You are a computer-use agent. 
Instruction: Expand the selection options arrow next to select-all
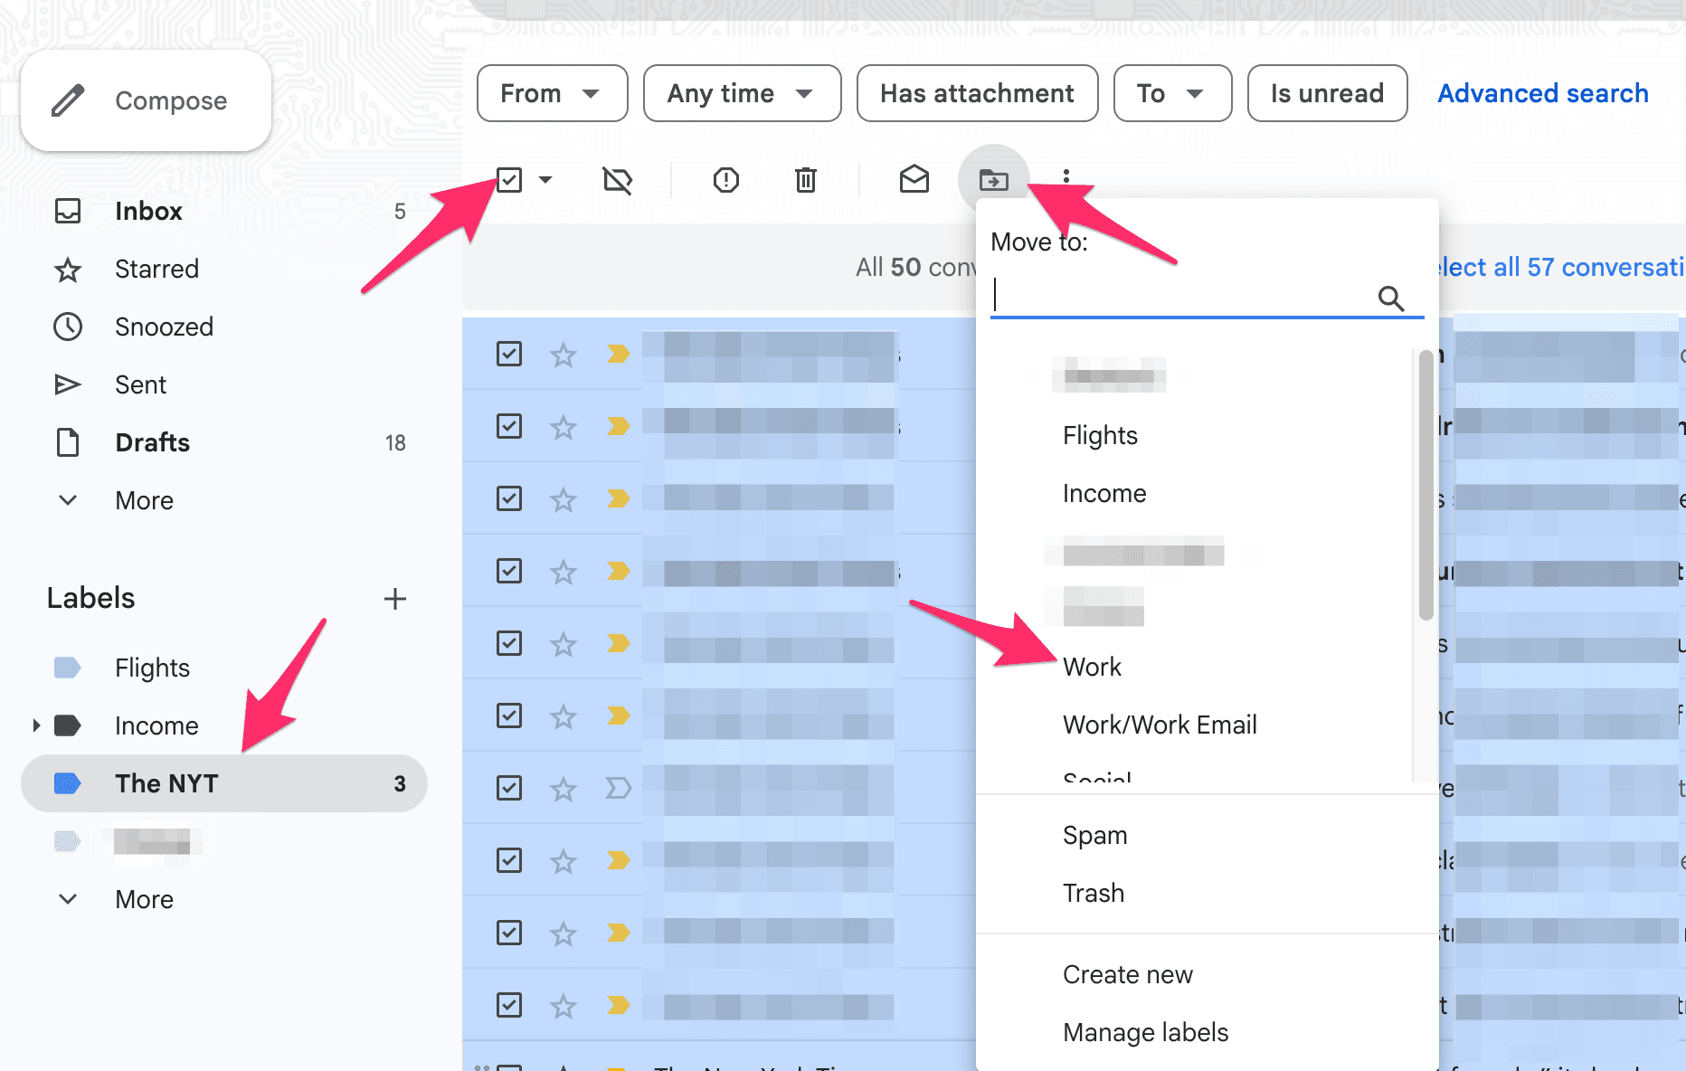(x=545, y=180)
